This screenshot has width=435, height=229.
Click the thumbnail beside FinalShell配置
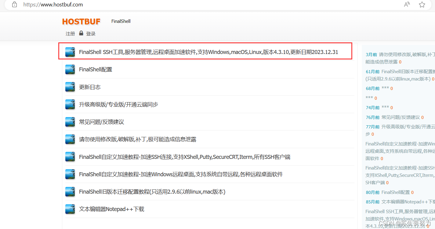(70, 70)
